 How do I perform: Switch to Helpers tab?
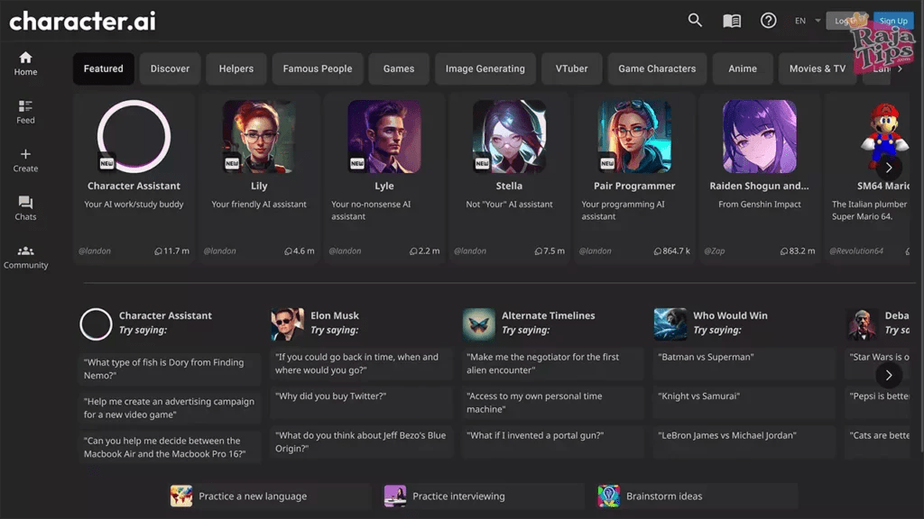(236, 68)
